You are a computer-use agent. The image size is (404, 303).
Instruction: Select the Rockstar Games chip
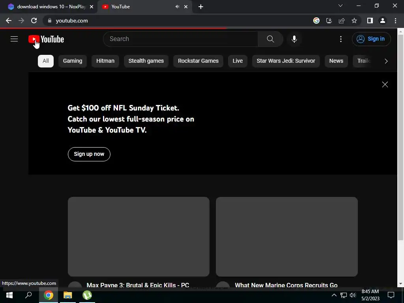pyautogui.click(x=198, y=61)
